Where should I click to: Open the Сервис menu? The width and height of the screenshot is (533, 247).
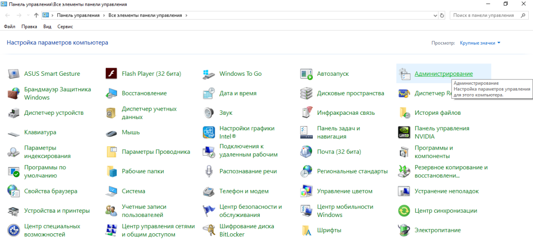click(x=65, y=27)
